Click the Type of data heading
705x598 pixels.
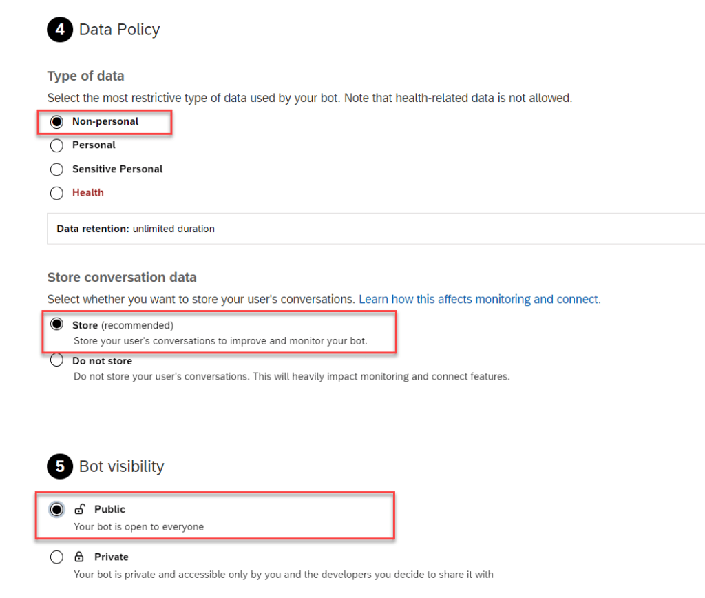coord(85,76)
